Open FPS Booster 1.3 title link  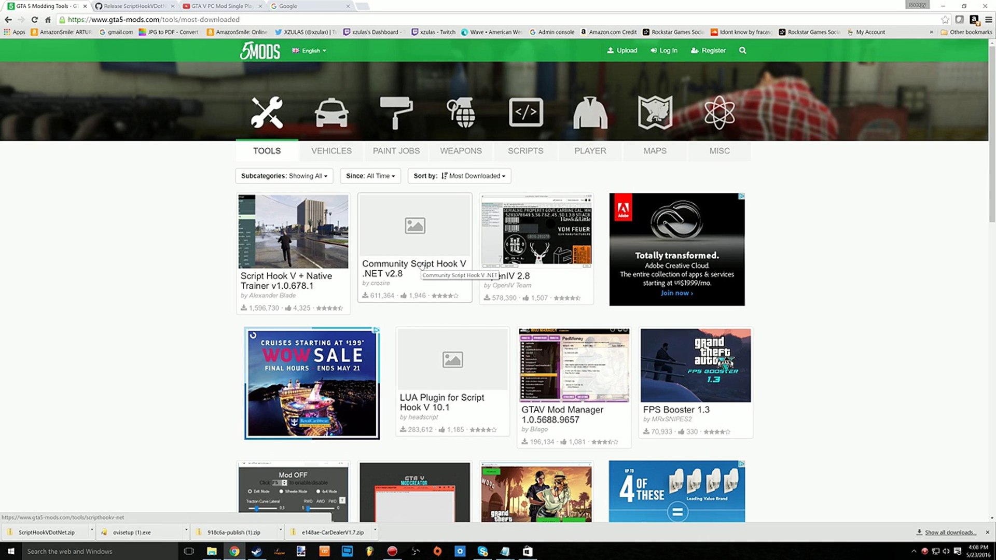tap(676, 410)
